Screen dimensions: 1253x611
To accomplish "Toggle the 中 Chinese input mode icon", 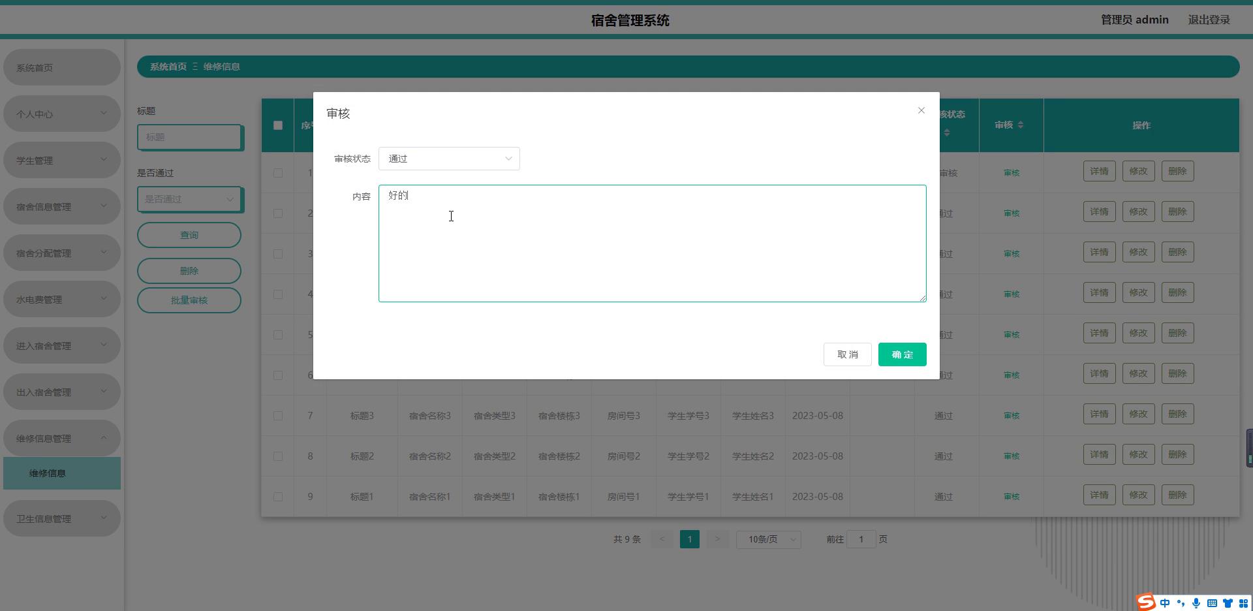I will click(1165, 603).
